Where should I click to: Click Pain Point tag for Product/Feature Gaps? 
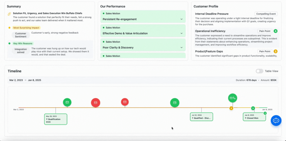(x=265, y=51)
